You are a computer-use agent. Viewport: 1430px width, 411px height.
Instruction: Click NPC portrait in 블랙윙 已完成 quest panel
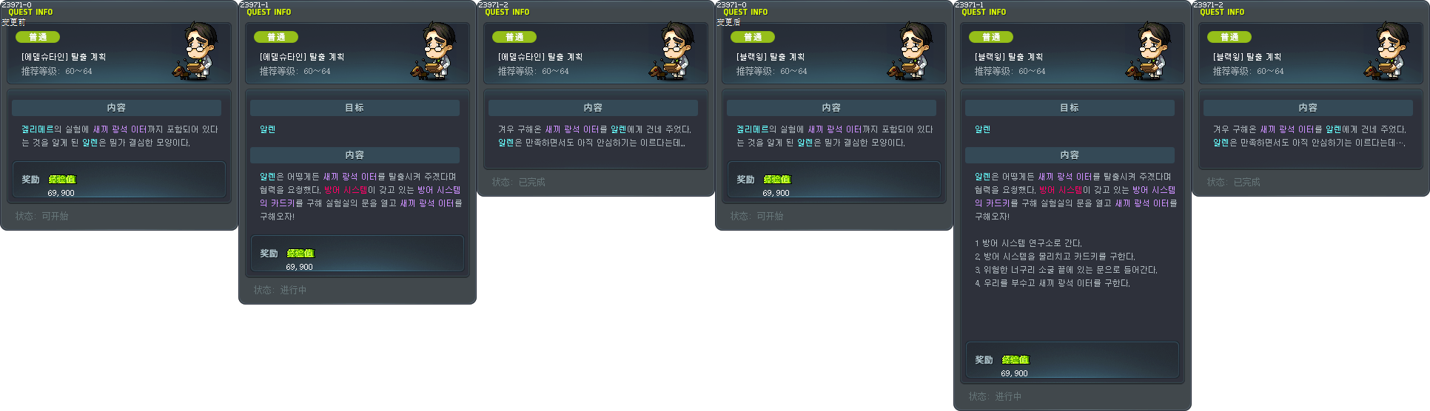point(1389,50)
